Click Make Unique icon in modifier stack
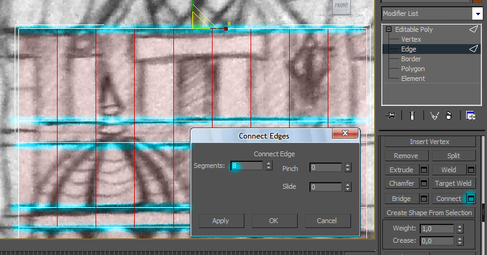 point(434,115)
